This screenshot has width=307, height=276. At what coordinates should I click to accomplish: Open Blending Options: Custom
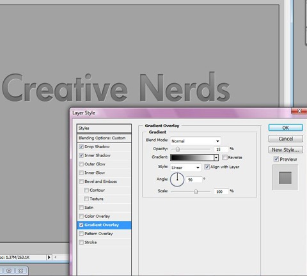click(x=104, y=138)
